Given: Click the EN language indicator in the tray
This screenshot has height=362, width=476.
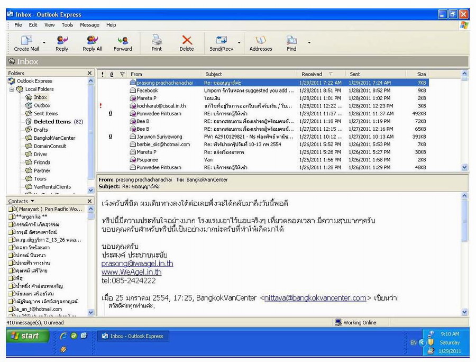Looking at the screenshot, I should click(x=413, y=342).
